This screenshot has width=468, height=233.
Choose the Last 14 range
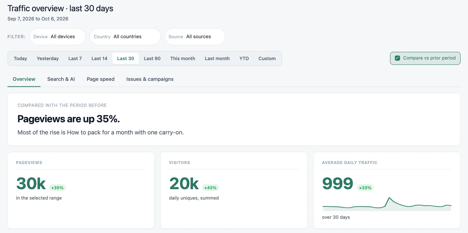99,59
